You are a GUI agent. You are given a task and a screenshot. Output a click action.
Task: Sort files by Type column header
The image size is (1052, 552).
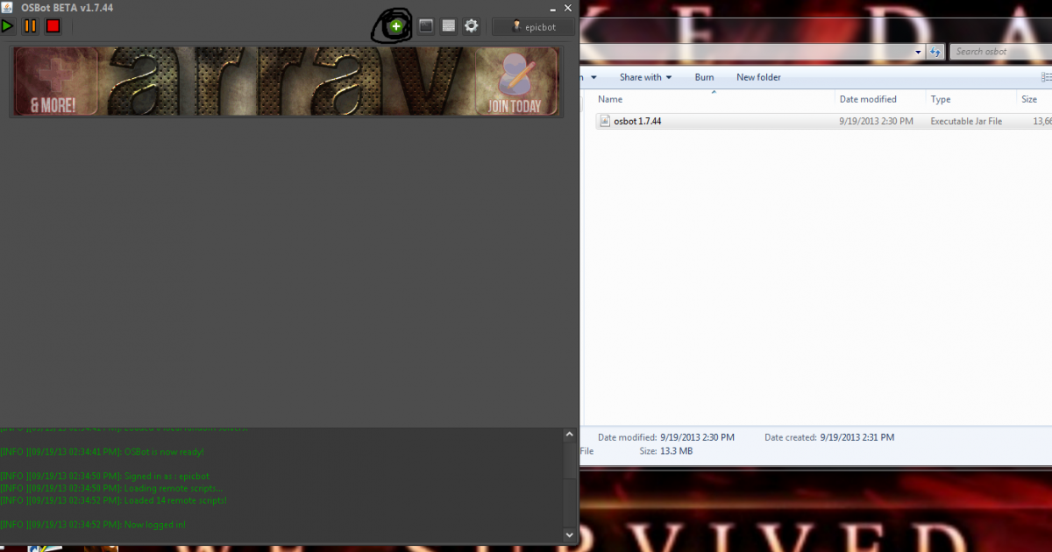(x=941, y=99)
